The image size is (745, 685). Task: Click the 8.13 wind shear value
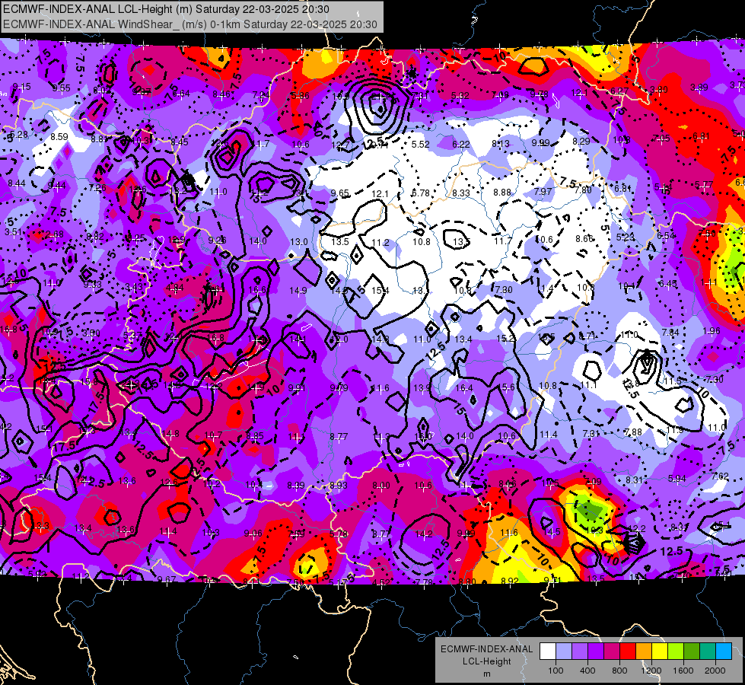500,144
